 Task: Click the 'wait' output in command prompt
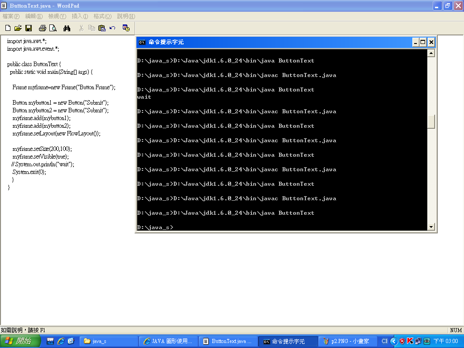[x=144, y=97]
